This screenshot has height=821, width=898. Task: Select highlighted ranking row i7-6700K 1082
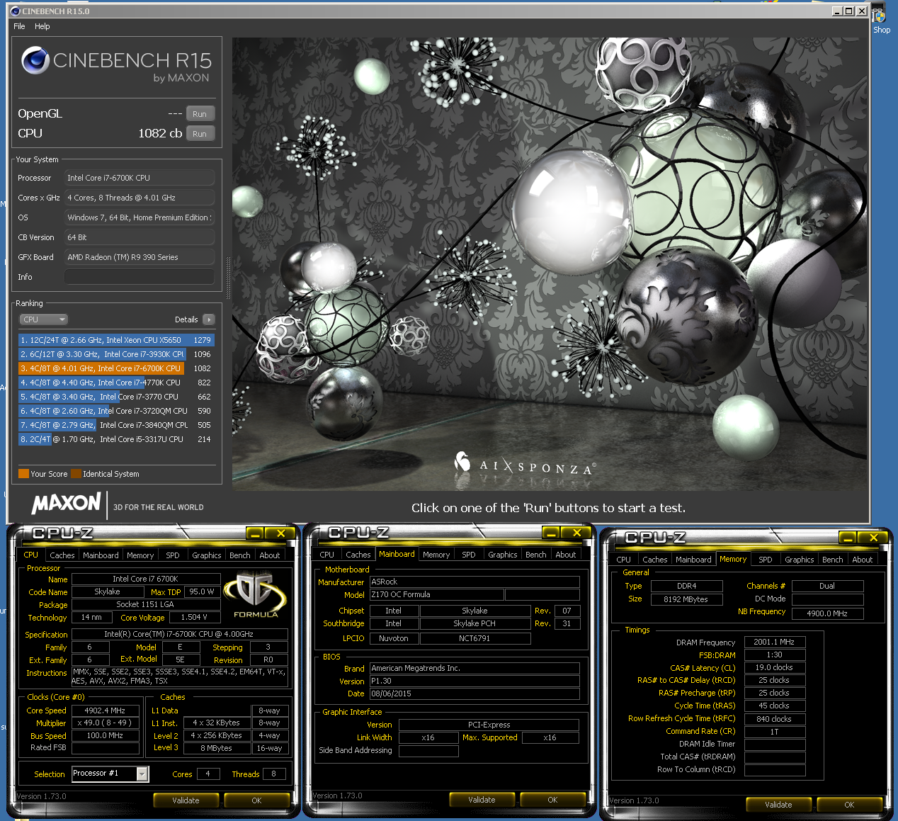coord(116,368)
